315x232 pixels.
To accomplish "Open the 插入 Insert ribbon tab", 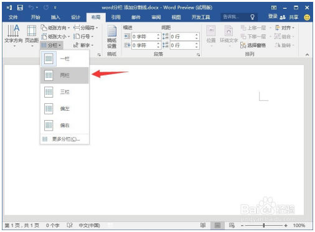I will coord(55,17).
